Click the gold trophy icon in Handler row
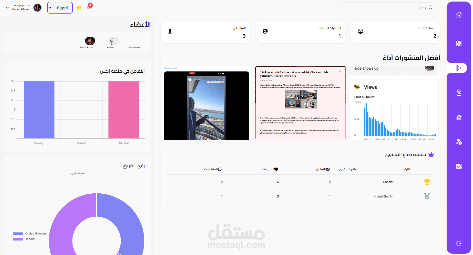The height and width of the screenshot is (255, 473). click(427, 182)
